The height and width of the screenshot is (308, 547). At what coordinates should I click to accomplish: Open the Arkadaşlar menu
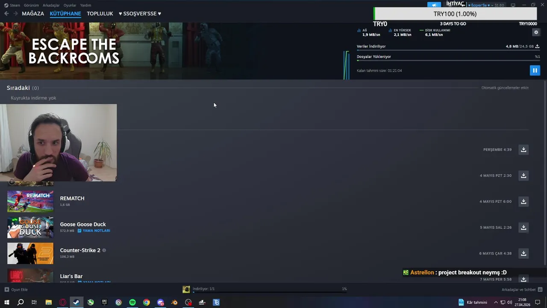pos(51,5)
